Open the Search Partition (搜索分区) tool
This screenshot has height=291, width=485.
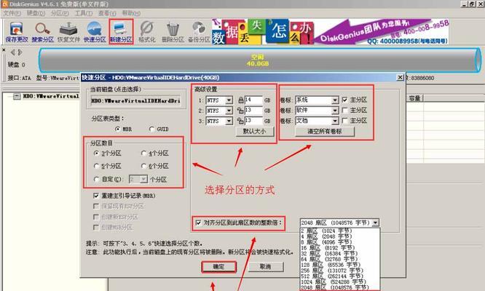(x=43, y=32)
